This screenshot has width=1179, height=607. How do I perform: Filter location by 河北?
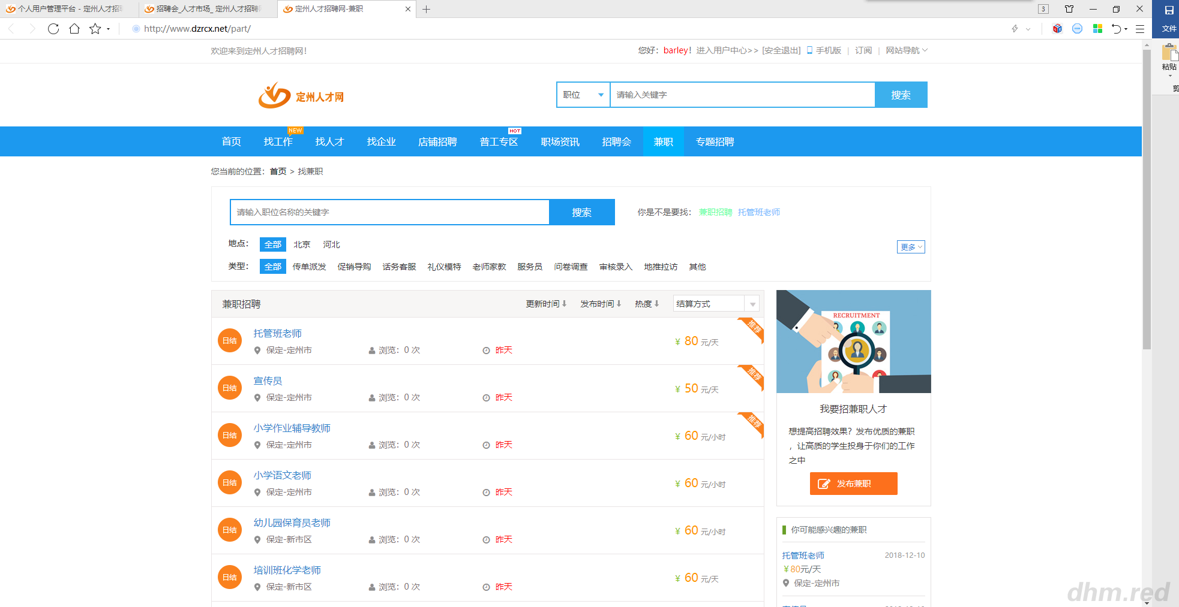(331, 244)
